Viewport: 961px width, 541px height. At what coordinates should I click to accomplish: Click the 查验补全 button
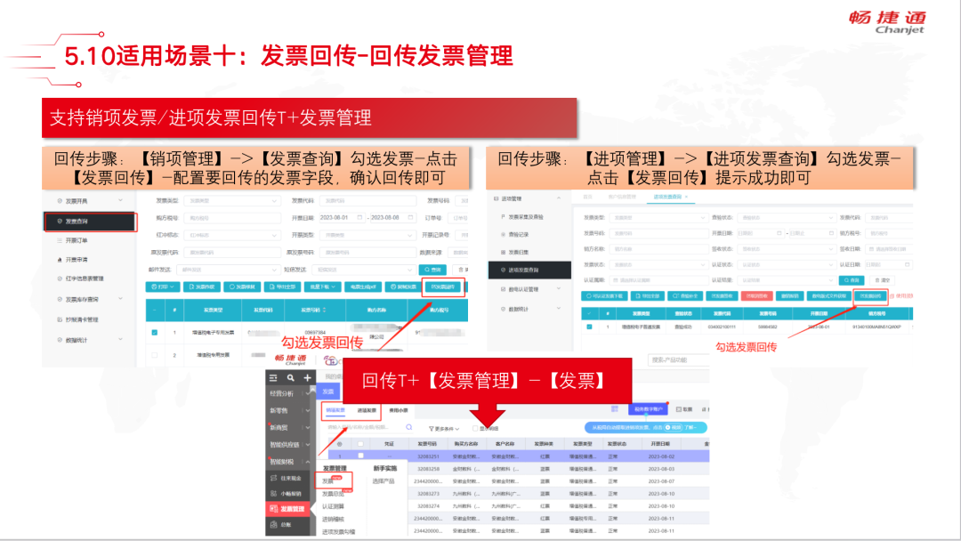tap(685, 296)
